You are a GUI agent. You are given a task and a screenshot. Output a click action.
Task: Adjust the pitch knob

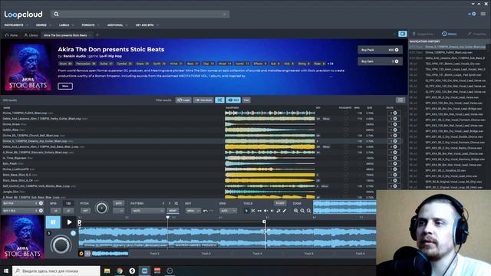coord(101,208)
